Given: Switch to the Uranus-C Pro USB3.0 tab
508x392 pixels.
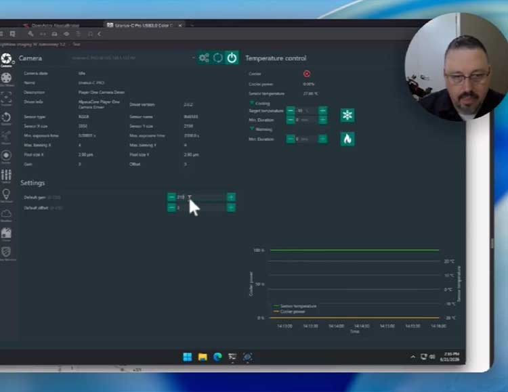Looking at the screenshot, I should [143, 25].
